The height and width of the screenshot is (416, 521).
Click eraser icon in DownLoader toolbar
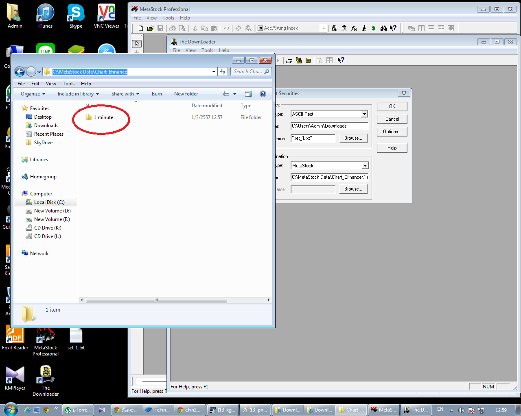pos(289,61)
